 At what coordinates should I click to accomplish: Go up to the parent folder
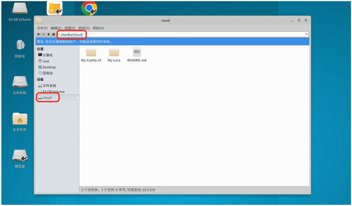tap(49, 34)
